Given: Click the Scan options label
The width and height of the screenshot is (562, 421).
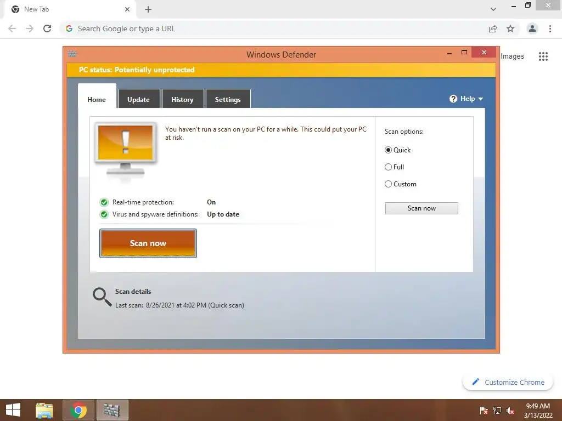Looking at the screenshot, I should tap(404, 132).
